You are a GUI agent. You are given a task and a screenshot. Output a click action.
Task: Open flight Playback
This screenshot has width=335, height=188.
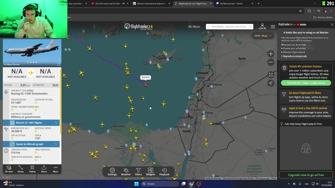pos(164,172)
